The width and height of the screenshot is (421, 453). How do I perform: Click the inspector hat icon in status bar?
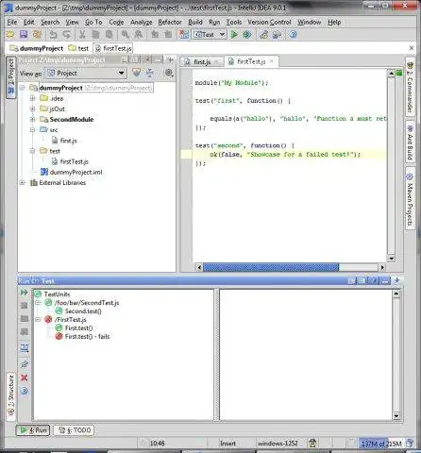pyautogui.click(x=312, y=444)
